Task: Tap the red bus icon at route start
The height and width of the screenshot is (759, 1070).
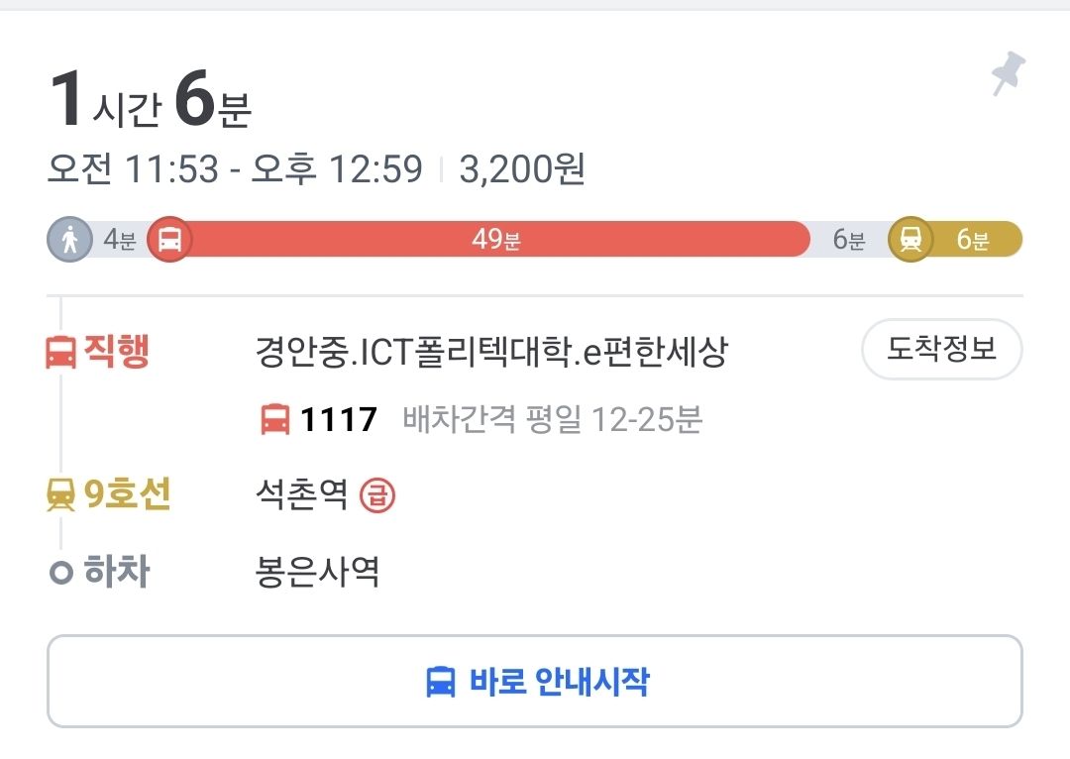Action: coord(168,238)
